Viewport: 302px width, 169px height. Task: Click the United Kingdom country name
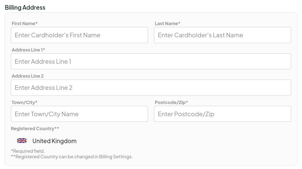(55, 141)
